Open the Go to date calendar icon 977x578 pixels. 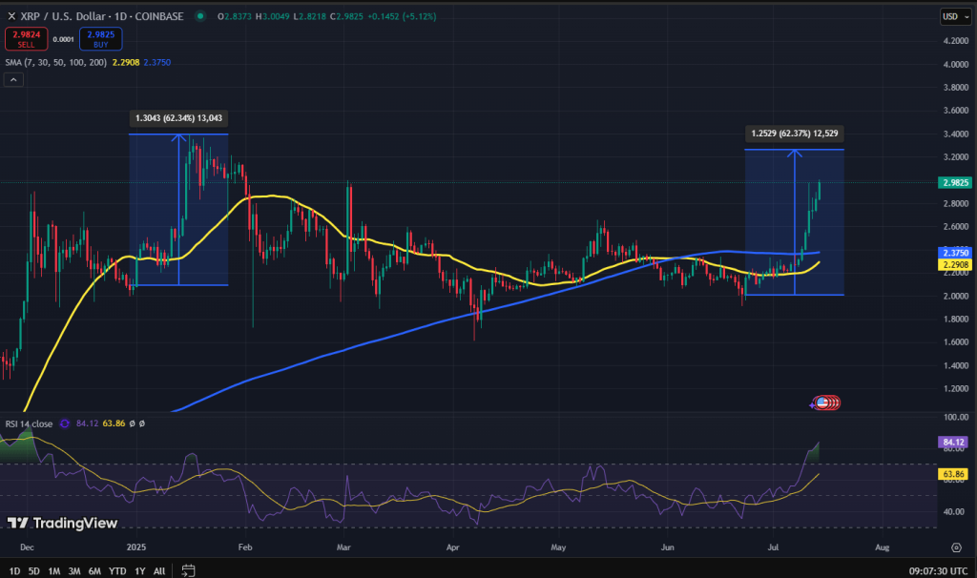click(188, 570)
